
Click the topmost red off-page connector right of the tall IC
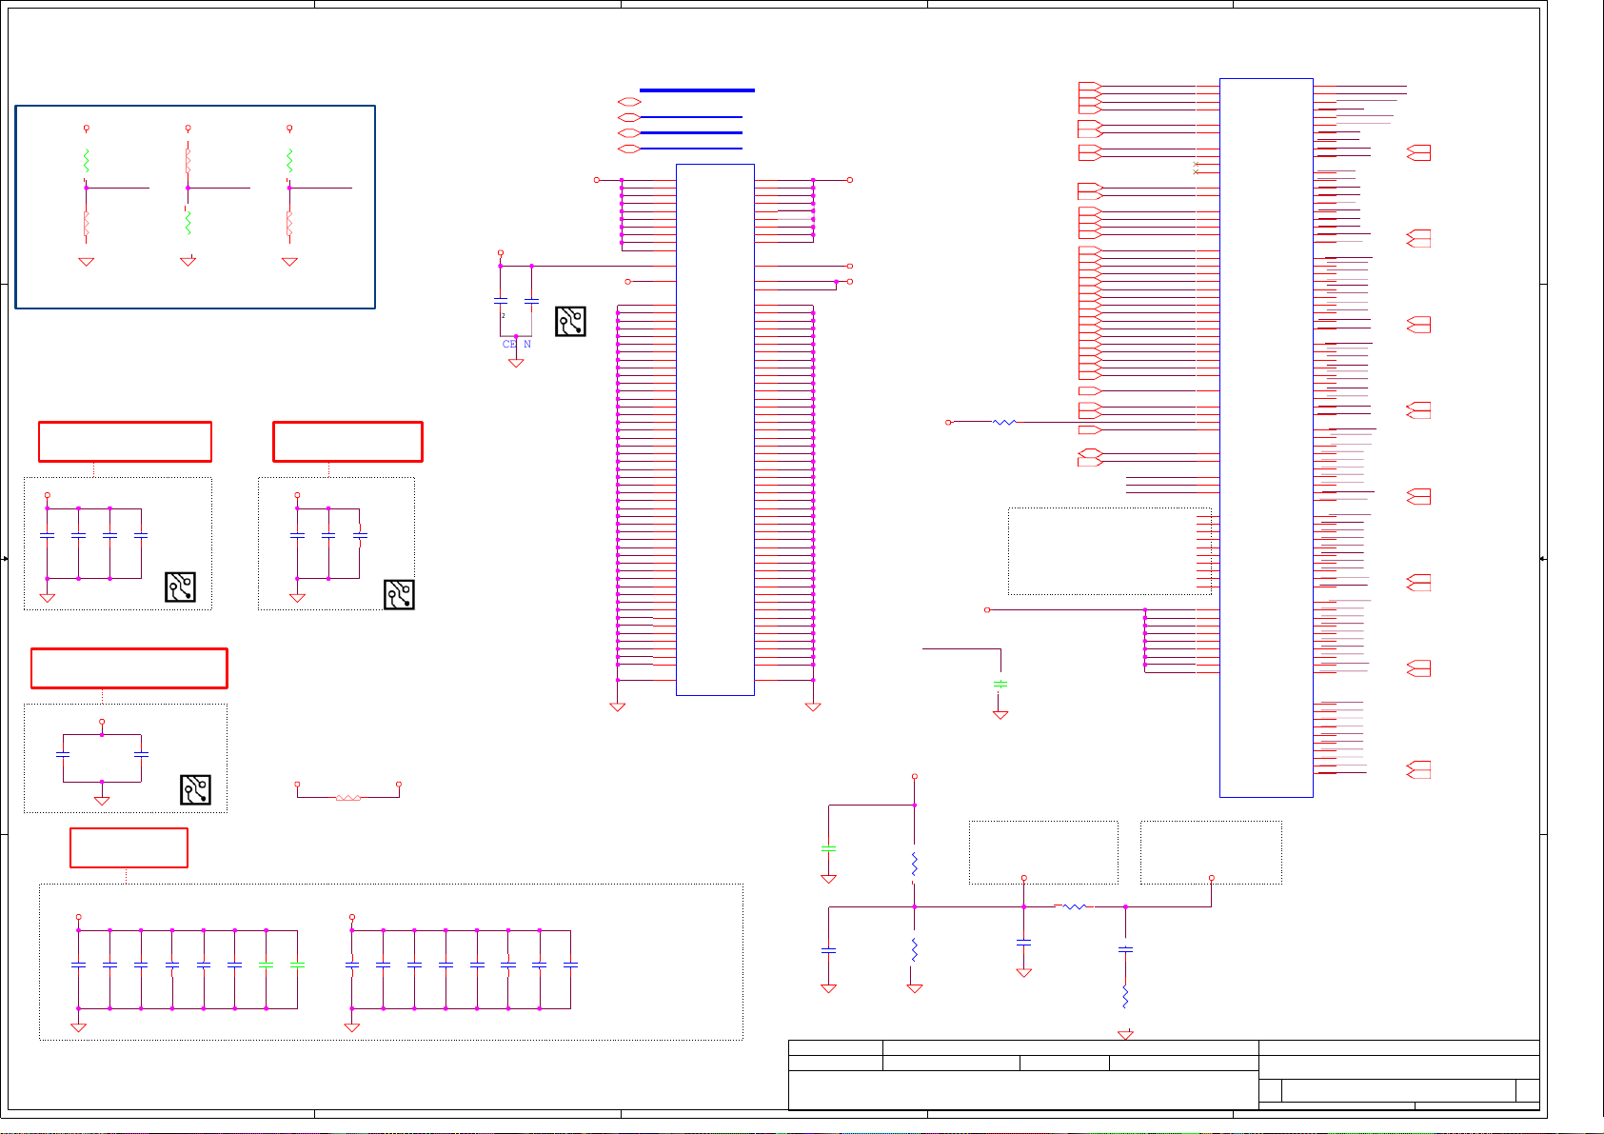(x=1418, y=153)
